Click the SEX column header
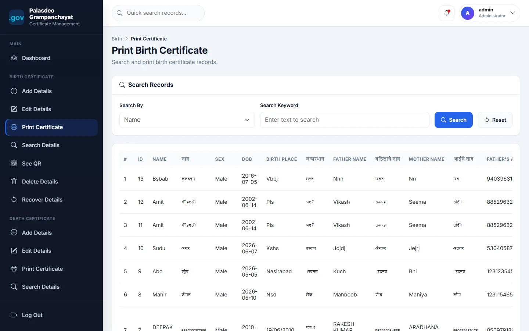The image size is (529, 331). pos(220,159)
